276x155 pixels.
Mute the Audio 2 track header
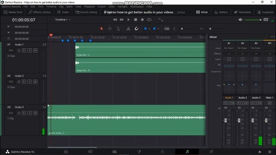[x=35, y=82]
